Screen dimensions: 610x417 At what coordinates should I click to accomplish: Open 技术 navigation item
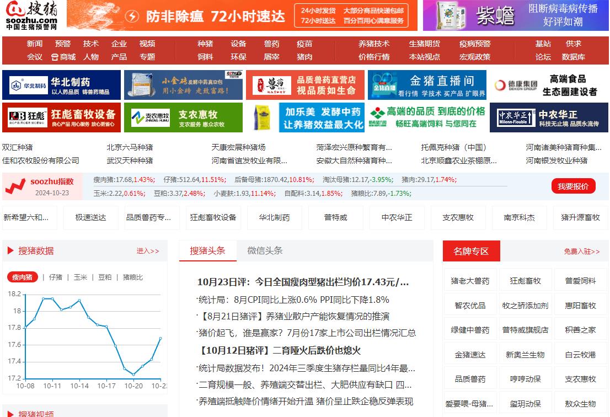point(90,44)
